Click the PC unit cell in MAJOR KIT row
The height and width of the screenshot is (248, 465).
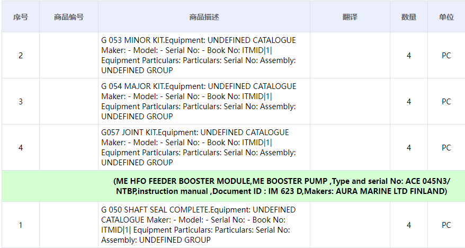tap(446, 101)
